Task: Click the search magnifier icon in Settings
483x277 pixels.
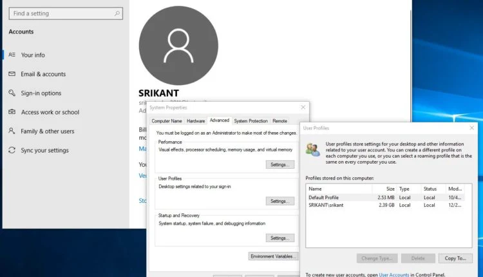Action: click(117, 14)
